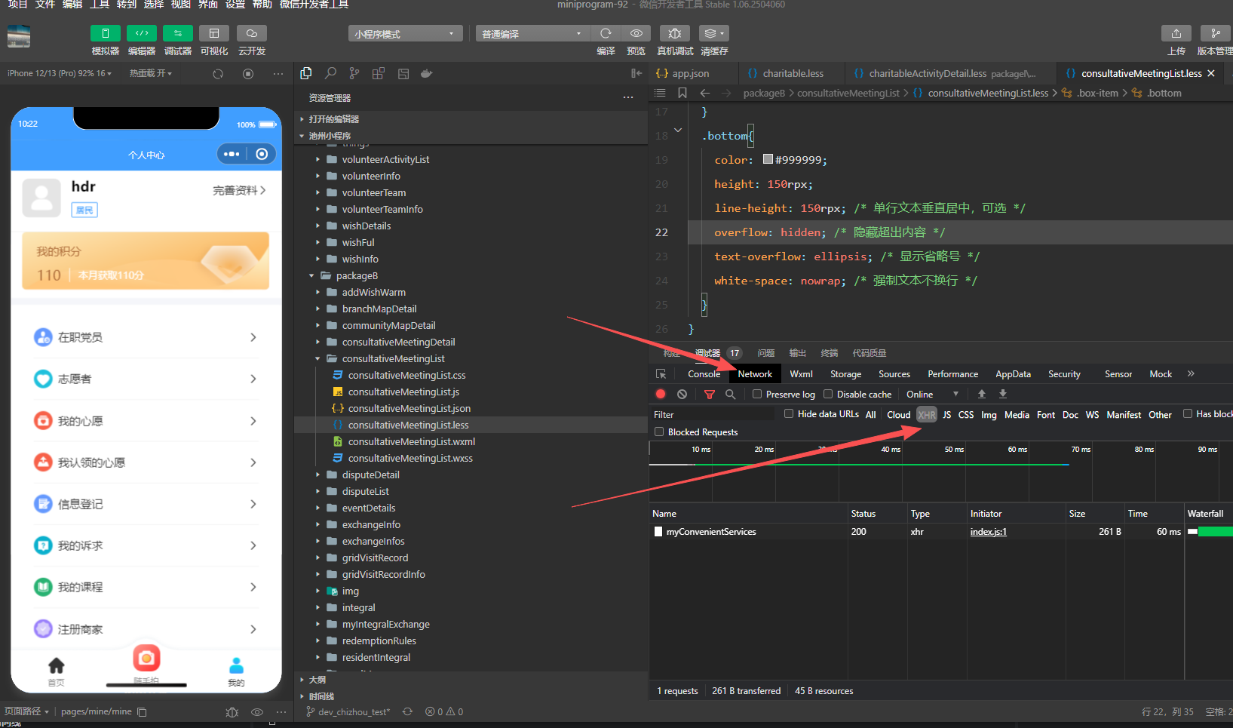Open real device debugging (真机调试)
Image resolution: width=1233 pixels, height=728 pixels.
coord(674,34)
